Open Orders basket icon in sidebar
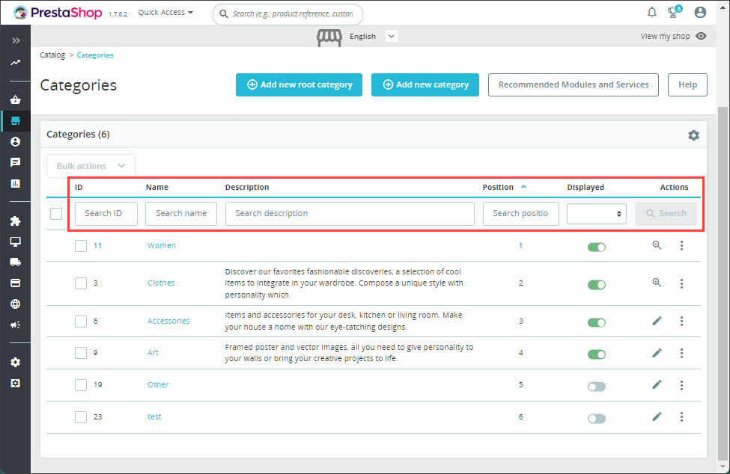Viewport: 730px width, 474px height. click(x=16, y=99)
